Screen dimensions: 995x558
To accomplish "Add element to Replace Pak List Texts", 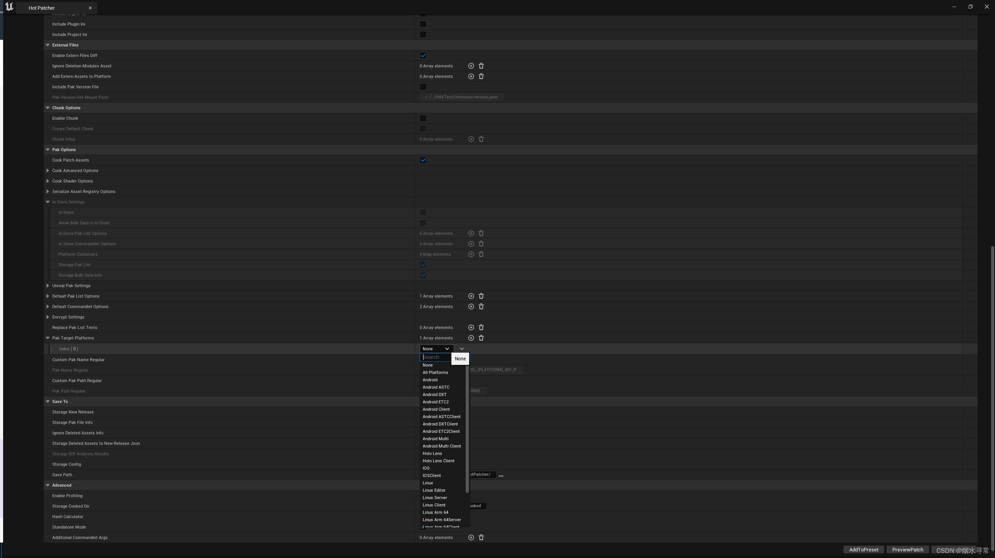I will point(471,327).
